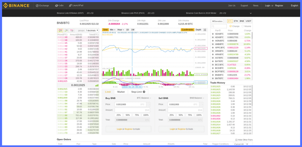Select the Time chart mode
The width and height of the screenshot is (302, 147).
coord(105,30)
